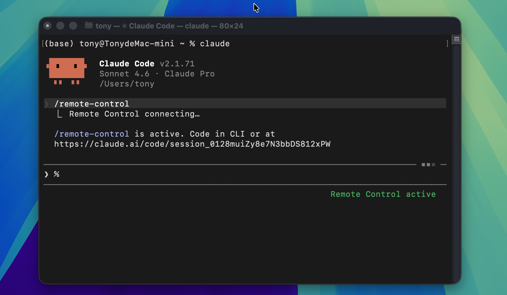Click the split pane icon at top right
Image resolution: width=507 pixels, height=295 pixels.
tap(456, 39)
